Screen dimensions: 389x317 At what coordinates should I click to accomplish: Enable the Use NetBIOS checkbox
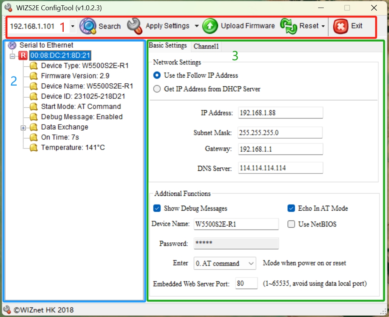291,224
